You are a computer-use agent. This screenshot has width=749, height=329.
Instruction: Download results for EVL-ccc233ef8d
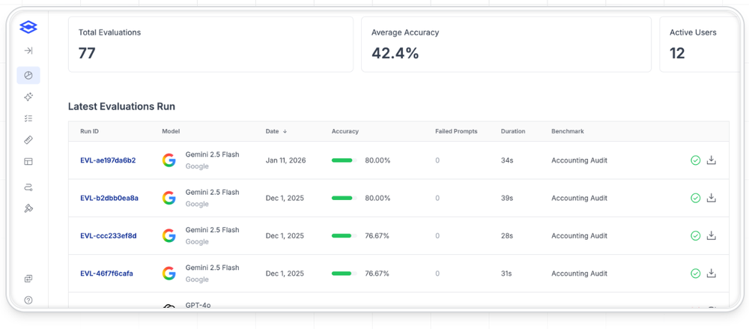click(x=712, y=235)
